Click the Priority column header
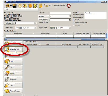The image size is (108, 96). [x=65, y=34]
